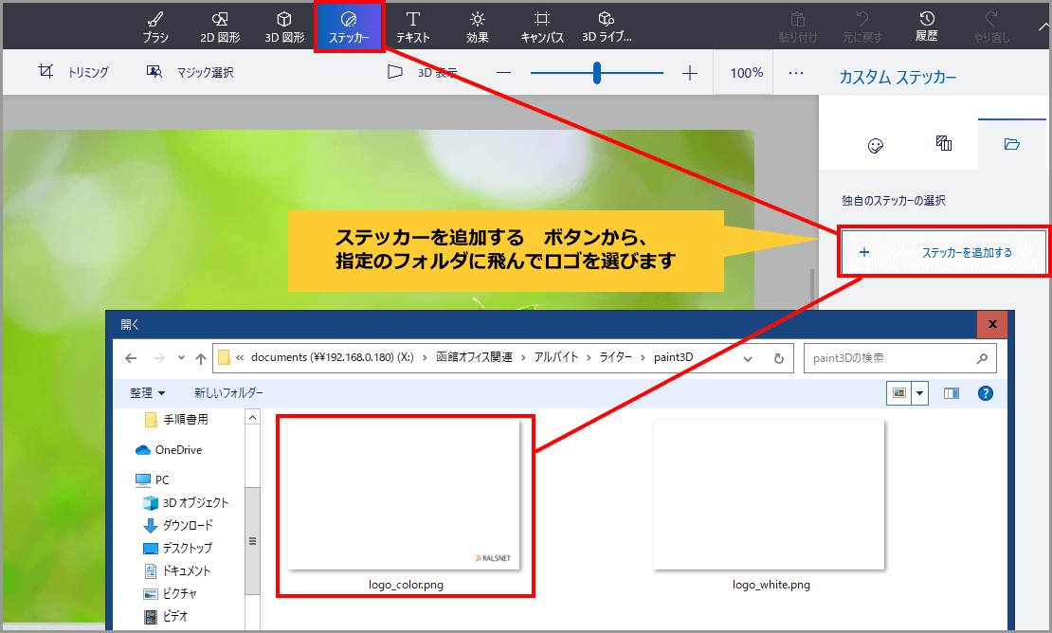The height and width of the screenshot is (633, 1052).
Task: Switch to the custom stickers folder tab
Action: tap(1011, 144)
